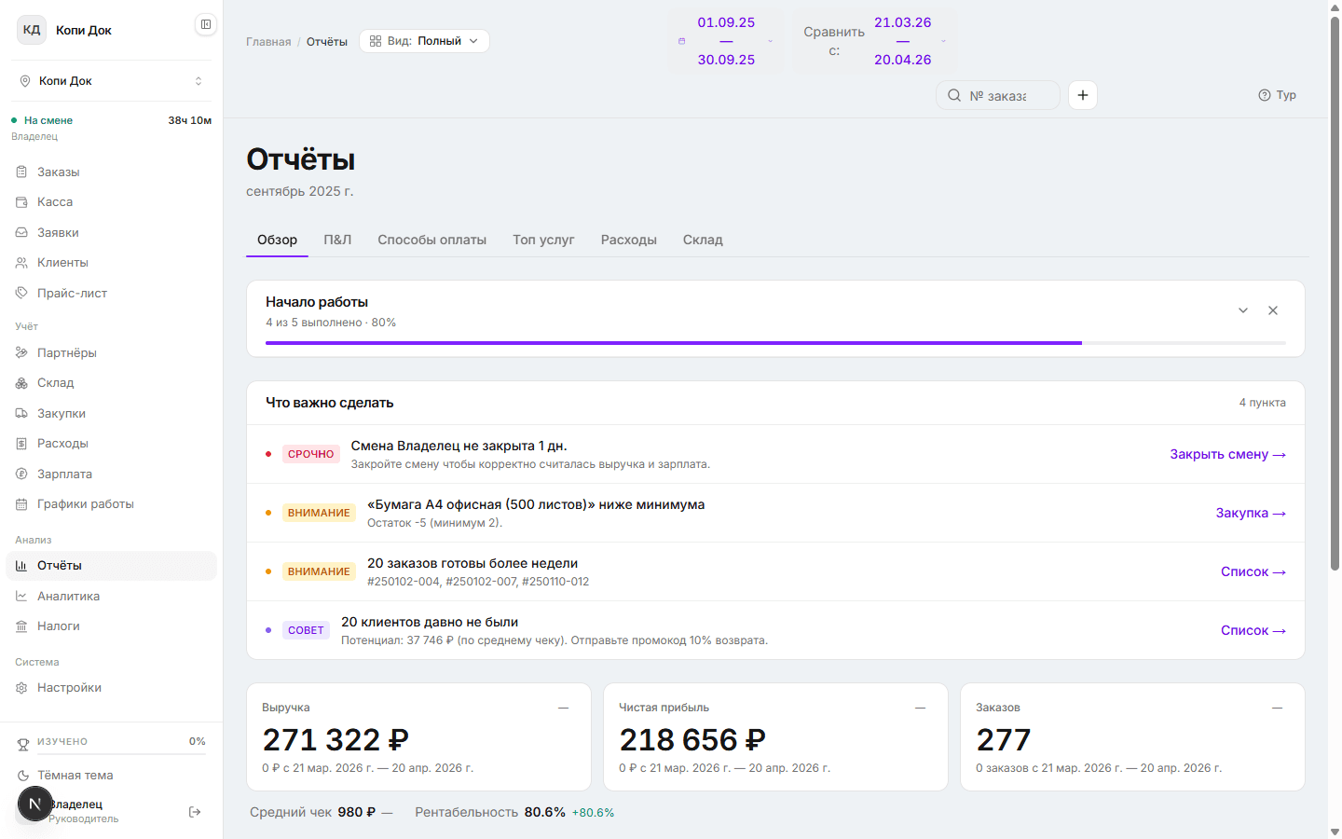Viewport: 1342px width, 839px height.
Task: Open the Аналитика page
Action: pos(112,596)
